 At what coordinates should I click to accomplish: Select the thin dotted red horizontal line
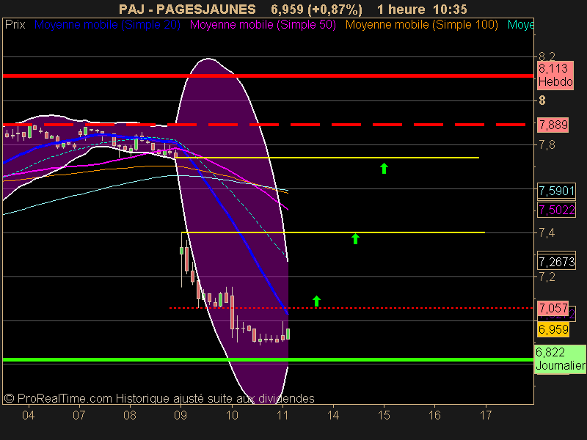tap(351, 308)
